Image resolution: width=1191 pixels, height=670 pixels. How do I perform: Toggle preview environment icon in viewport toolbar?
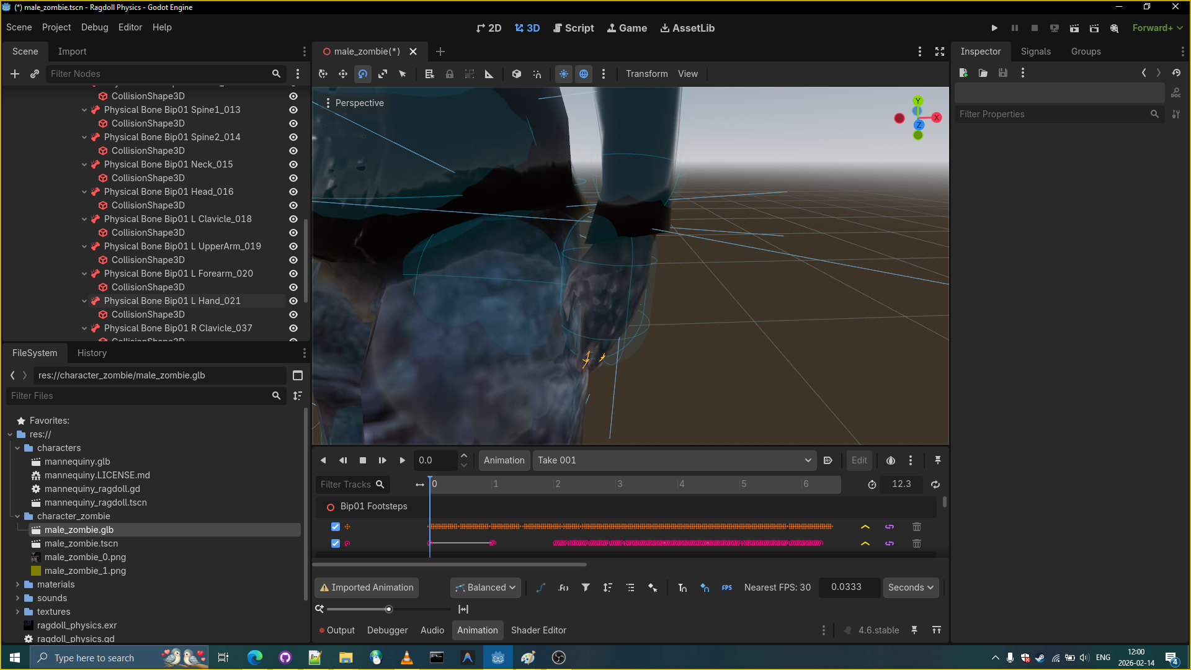pyautogui.click(x=584, y=74)
